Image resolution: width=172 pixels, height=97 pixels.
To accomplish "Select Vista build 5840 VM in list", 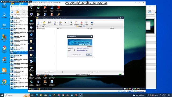I will coord(19,56).
